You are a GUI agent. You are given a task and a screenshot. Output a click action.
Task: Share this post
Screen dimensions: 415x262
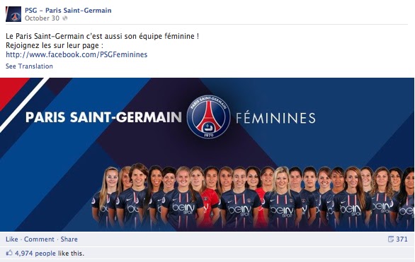[69, 239]
